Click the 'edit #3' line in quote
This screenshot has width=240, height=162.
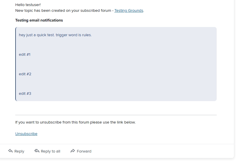click(25, 94)
